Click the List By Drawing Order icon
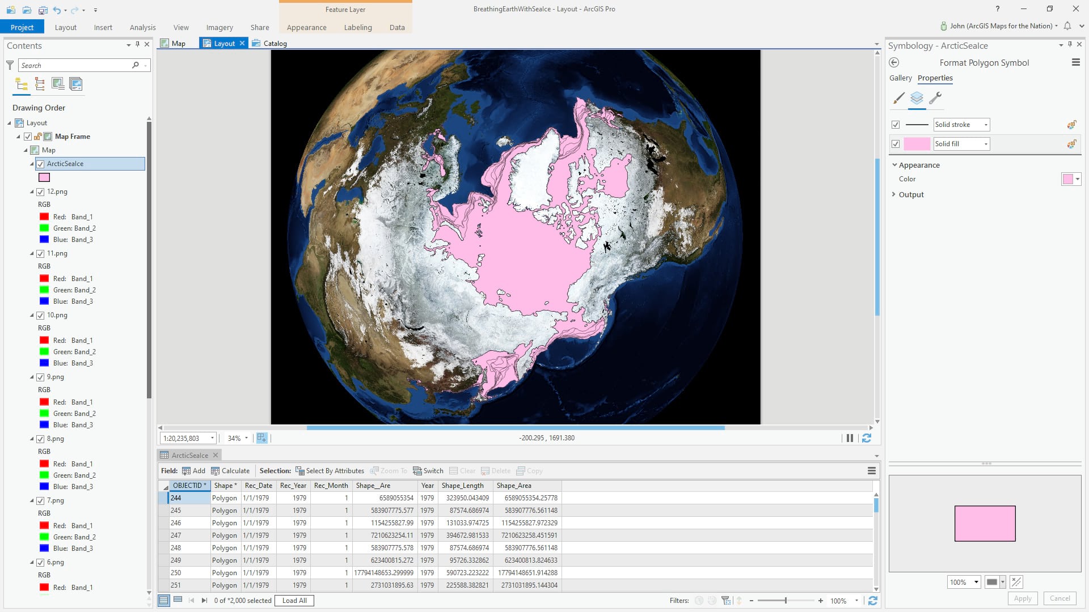The height and width of the screenshot is (612, 1089). (x=22, y=84)
